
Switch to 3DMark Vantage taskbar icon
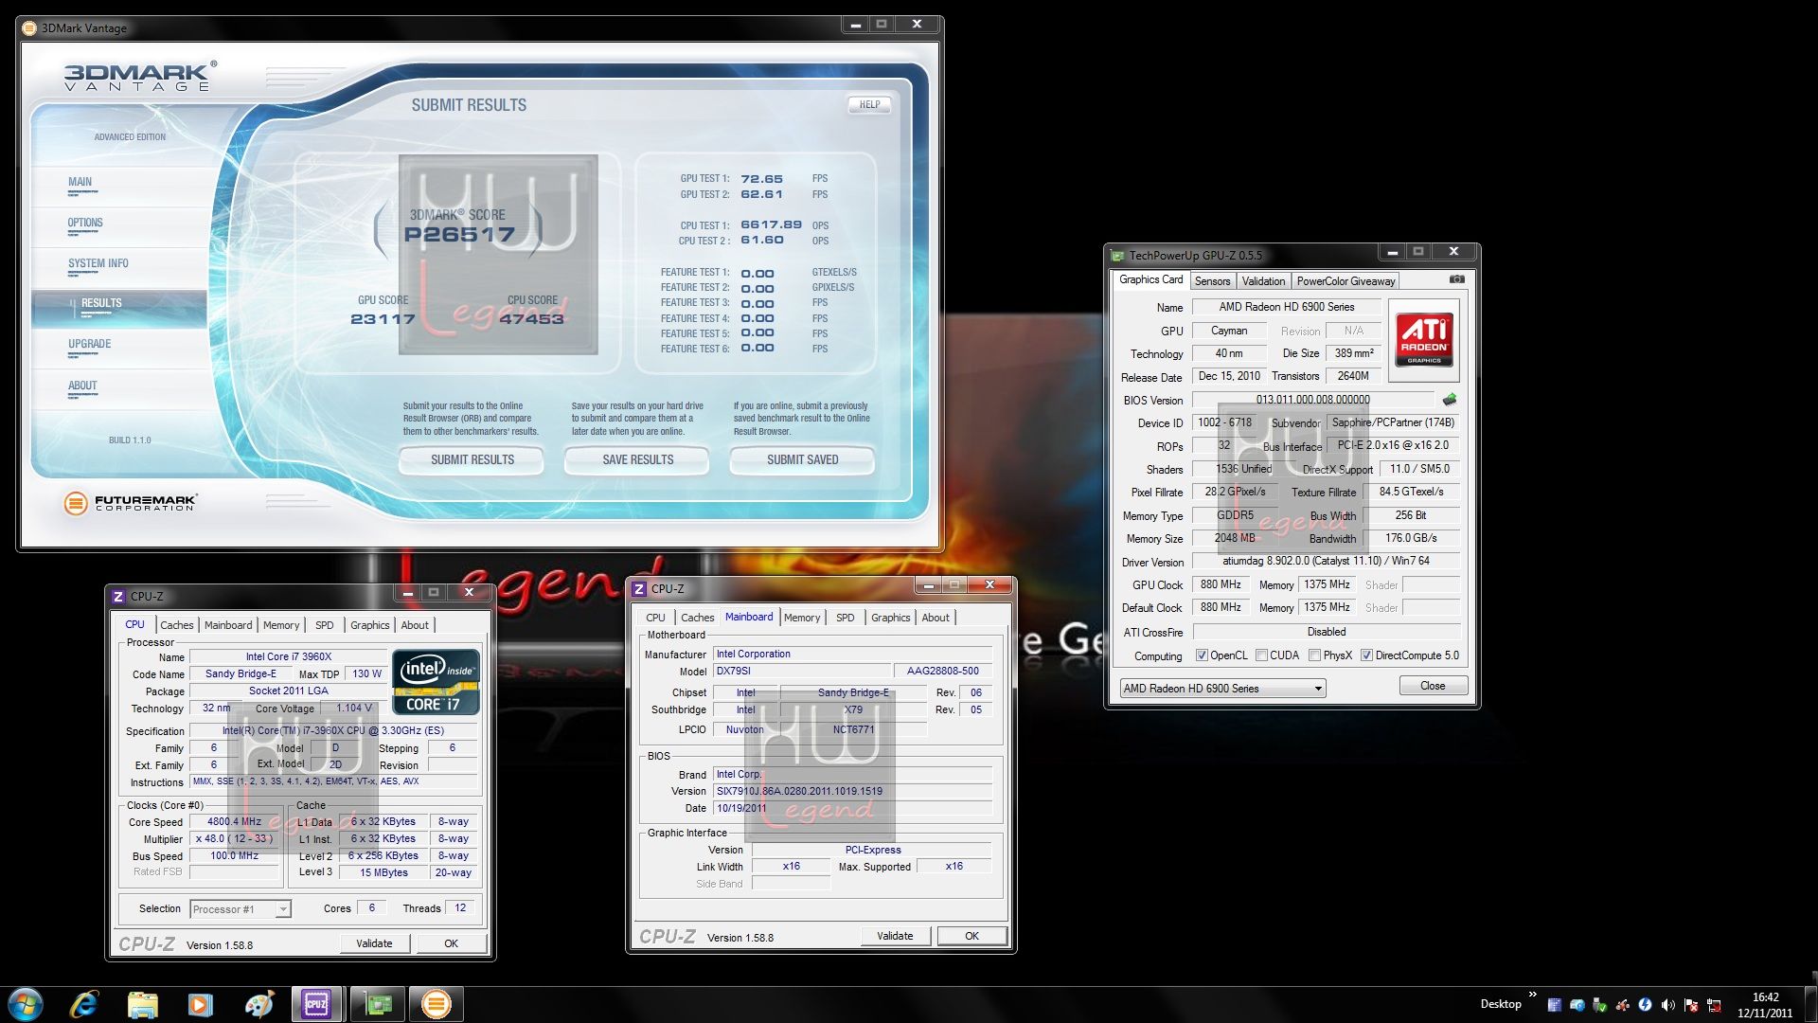click(437, 1004)
